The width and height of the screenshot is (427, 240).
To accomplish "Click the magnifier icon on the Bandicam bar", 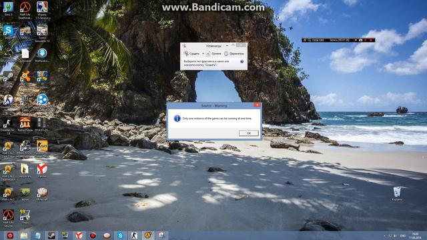I will [310, 40].
